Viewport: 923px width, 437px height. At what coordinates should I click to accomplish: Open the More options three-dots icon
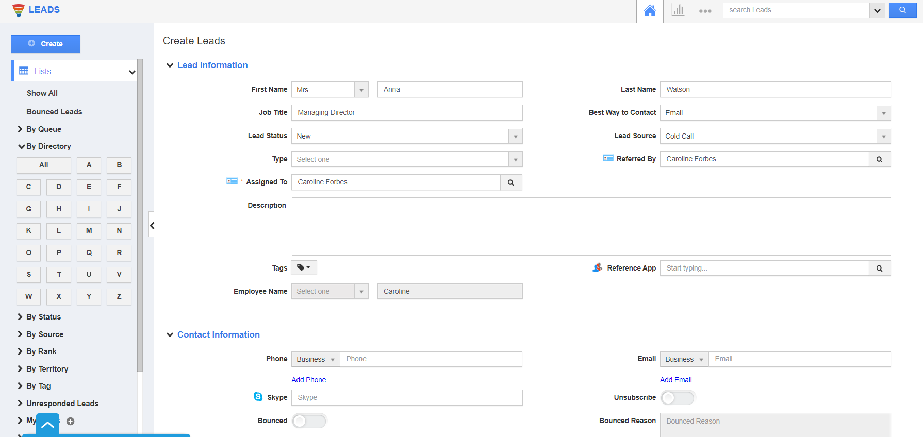(x=705, y=11)
